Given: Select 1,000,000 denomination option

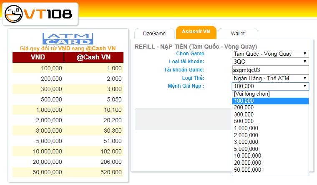Looking at the screenshot, I should tap(270, 128).
